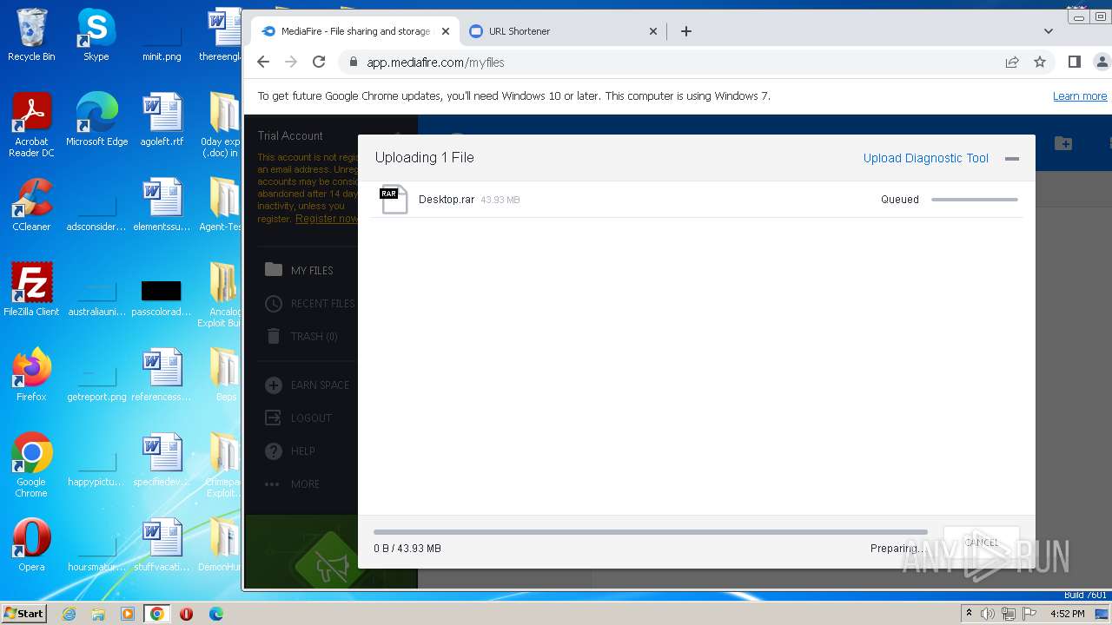The image size is (1112, 625).
Task: Open agoleft.rtf document icon
Action: 162,120
